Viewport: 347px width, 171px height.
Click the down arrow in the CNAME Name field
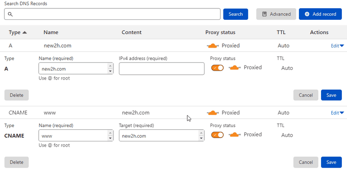pos(110,138)
